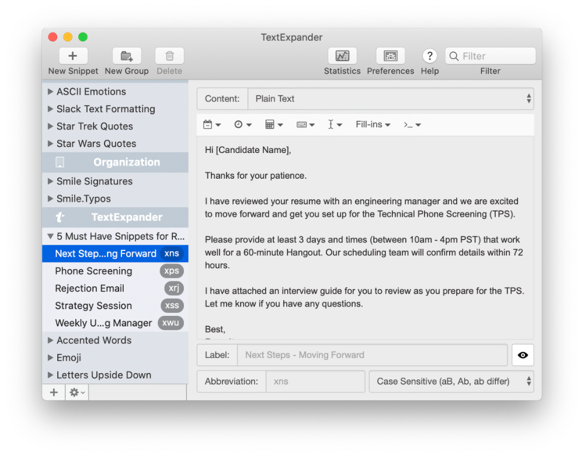Screen dimensions: 584x456
Task: Open the cursor position macro menu
Action: pos(335,124)
